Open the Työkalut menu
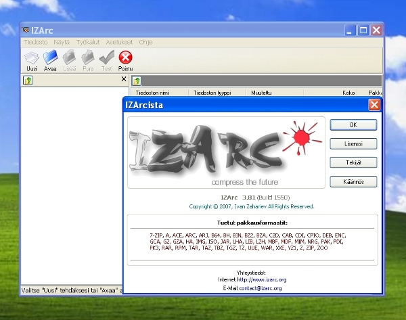406x320 pixels. coord(88,42)
